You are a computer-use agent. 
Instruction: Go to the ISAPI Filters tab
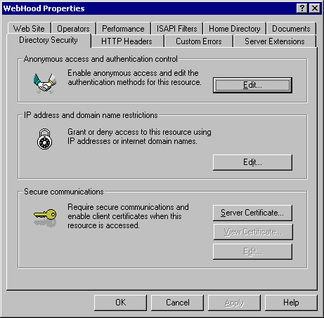pos(177,29)
